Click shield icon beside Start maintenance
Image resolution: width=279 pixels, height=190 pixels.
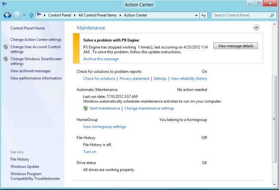[85, 108]
